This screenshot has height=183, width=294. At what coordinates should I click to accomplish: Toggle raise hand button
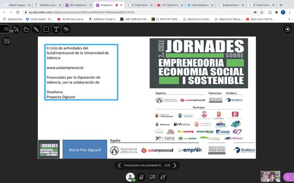[163, 177]
